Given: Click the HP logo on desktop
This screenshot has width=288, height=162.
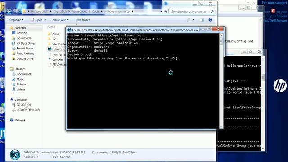Looking at the screenshot, I should (280, 86).
